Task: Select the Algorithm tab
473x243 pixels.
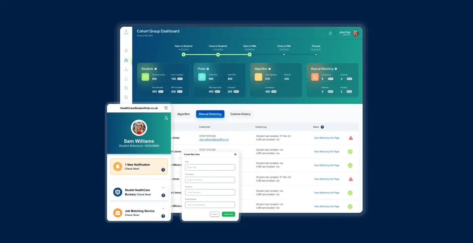Action: (x=184, y=114)
